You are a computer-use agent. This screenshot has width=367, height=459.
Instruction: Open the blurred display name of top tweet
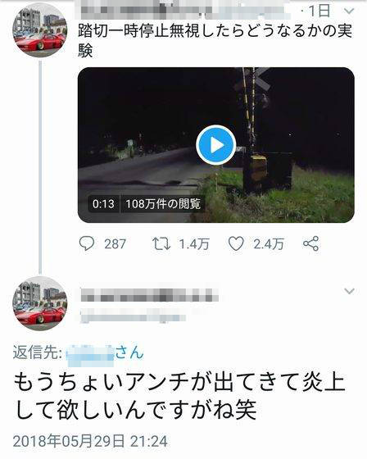pos(183,11)
